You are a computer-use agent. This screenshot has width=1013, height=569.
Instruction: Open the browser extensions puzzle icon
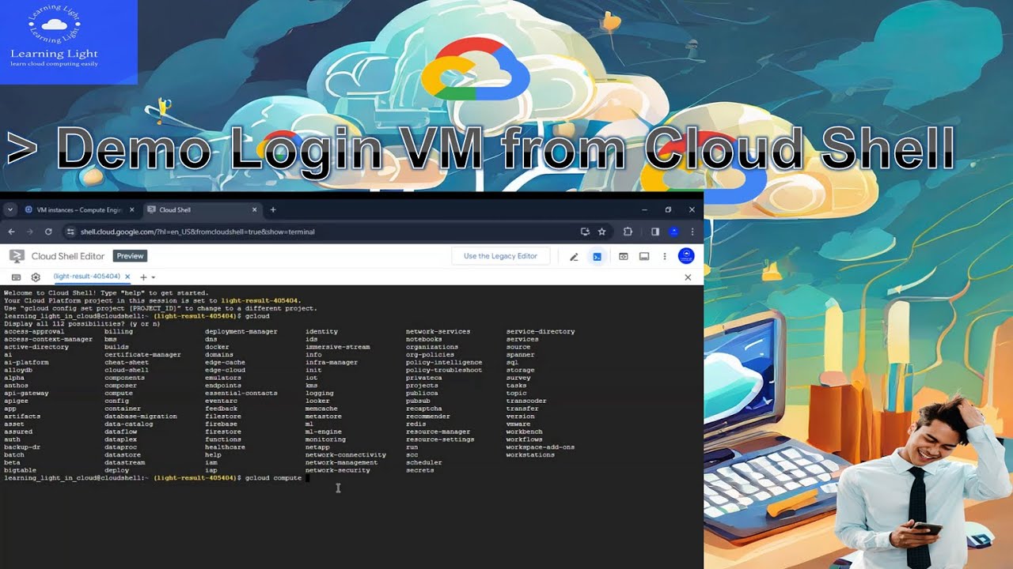click(x=628, y=232)
